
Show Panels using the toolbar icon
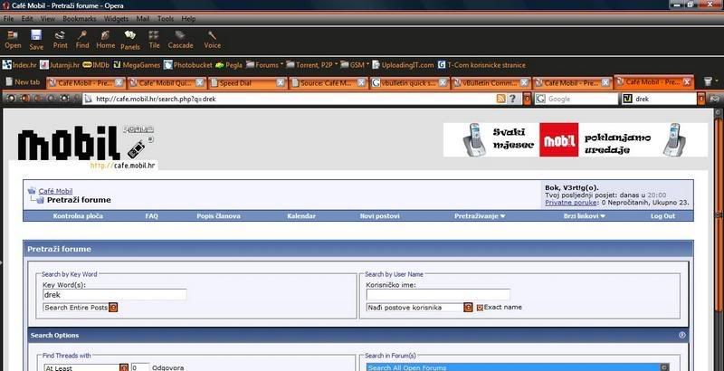130,40
